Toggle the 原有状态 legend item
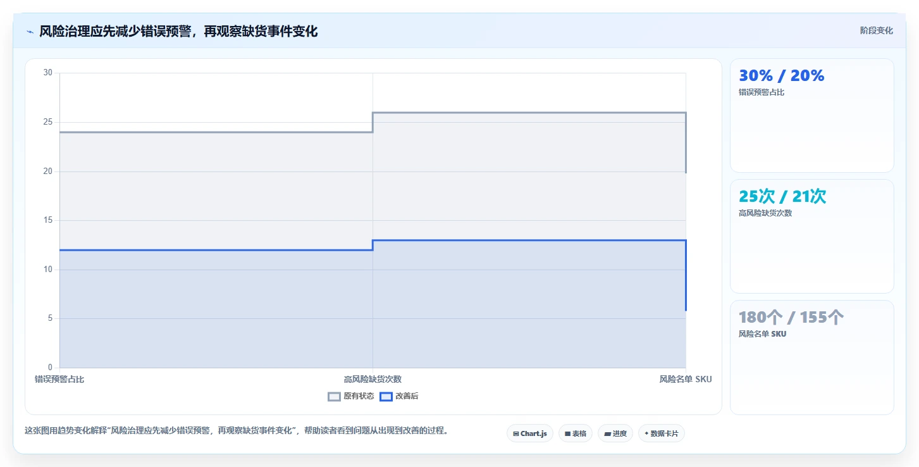 351,397
